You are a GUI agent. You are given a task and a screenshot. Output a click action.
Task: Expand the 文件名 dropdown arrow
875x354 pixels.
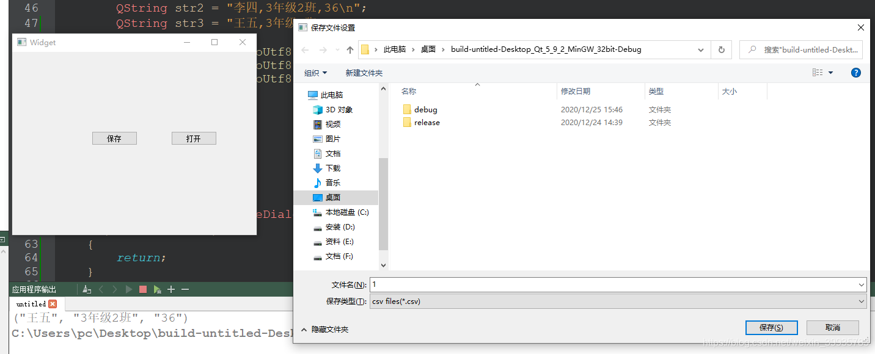[862, 285]
